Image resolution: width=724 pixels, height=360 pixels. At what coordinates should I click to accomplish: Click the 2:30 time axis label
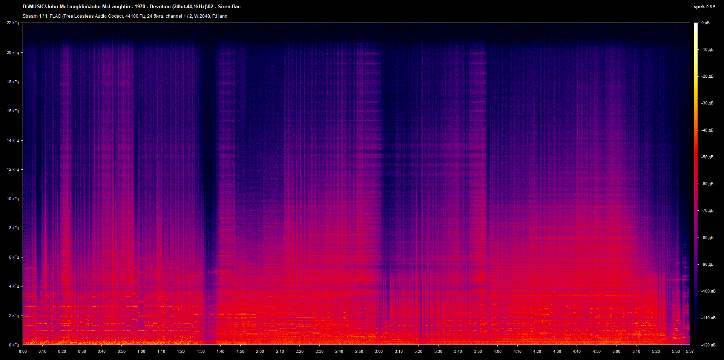(x=319, y=351)
